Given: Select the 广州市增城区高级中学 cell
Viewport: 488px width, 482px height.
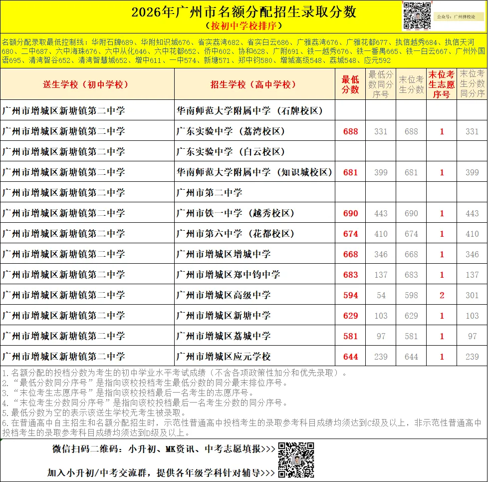Looking at the screenshot, I should click(254, 295).
